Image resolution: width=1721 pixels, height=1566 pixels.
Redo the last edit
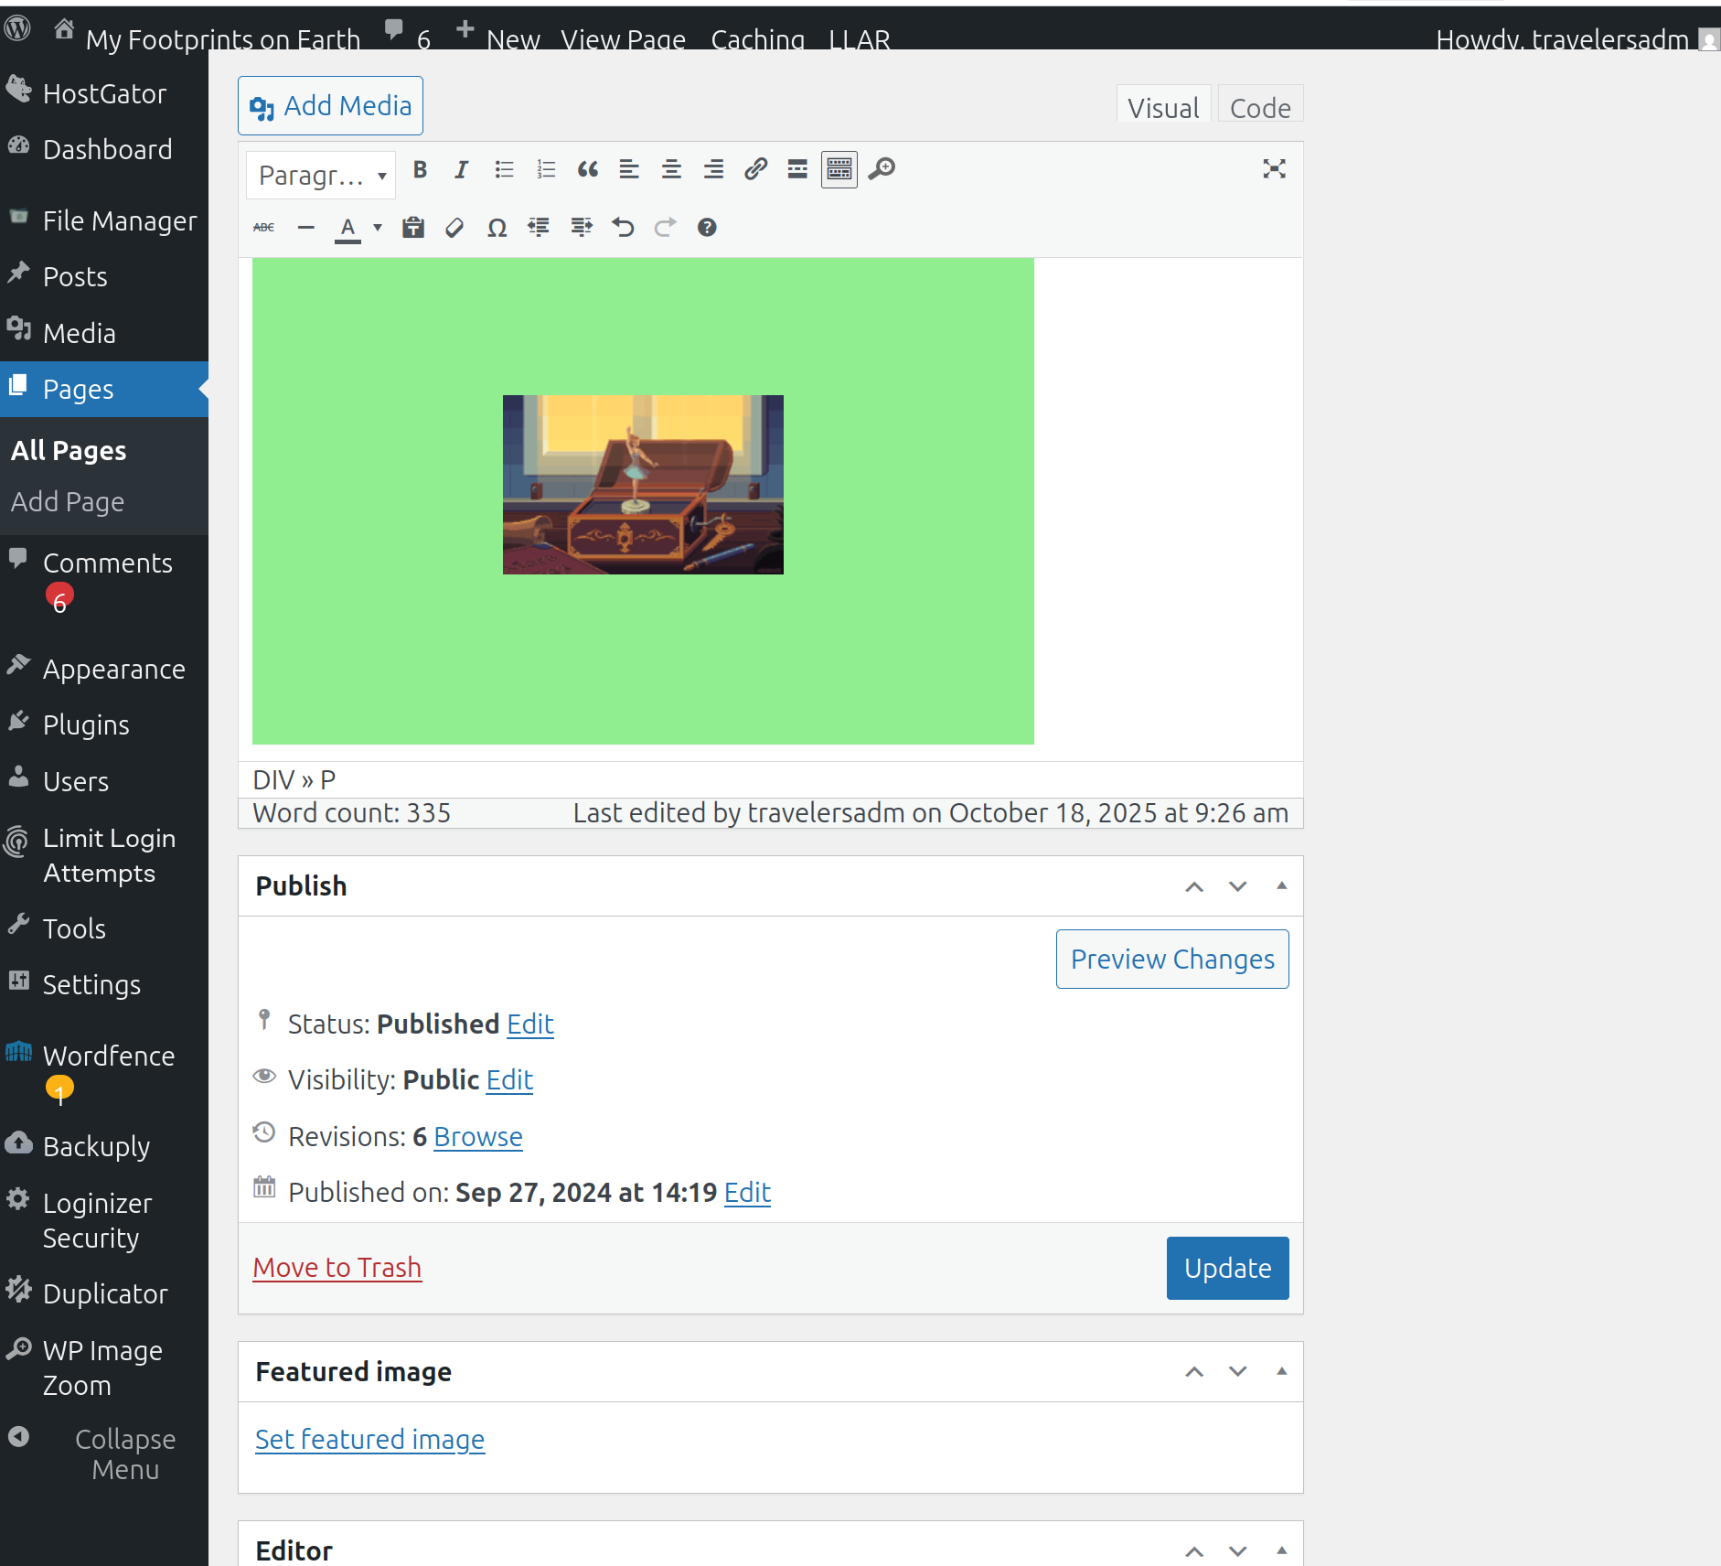665,228
